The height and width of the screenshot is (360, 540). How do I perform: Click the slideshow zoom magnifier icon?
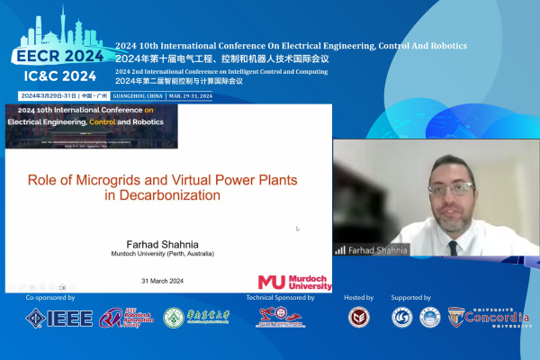pos(42,288)
